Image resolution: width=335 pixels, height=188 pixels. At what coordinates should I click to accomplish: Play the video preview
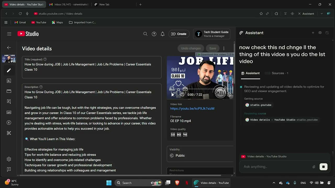click(x=173, y=95)
